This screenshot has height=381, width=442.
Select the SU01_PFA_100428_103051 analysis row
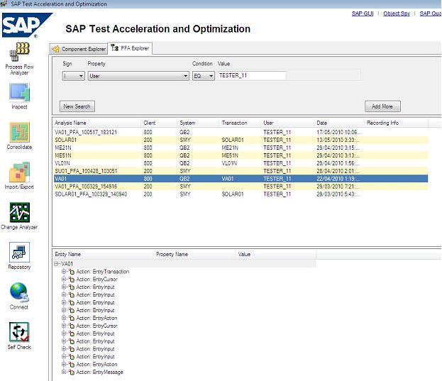[x=241, y=171]
